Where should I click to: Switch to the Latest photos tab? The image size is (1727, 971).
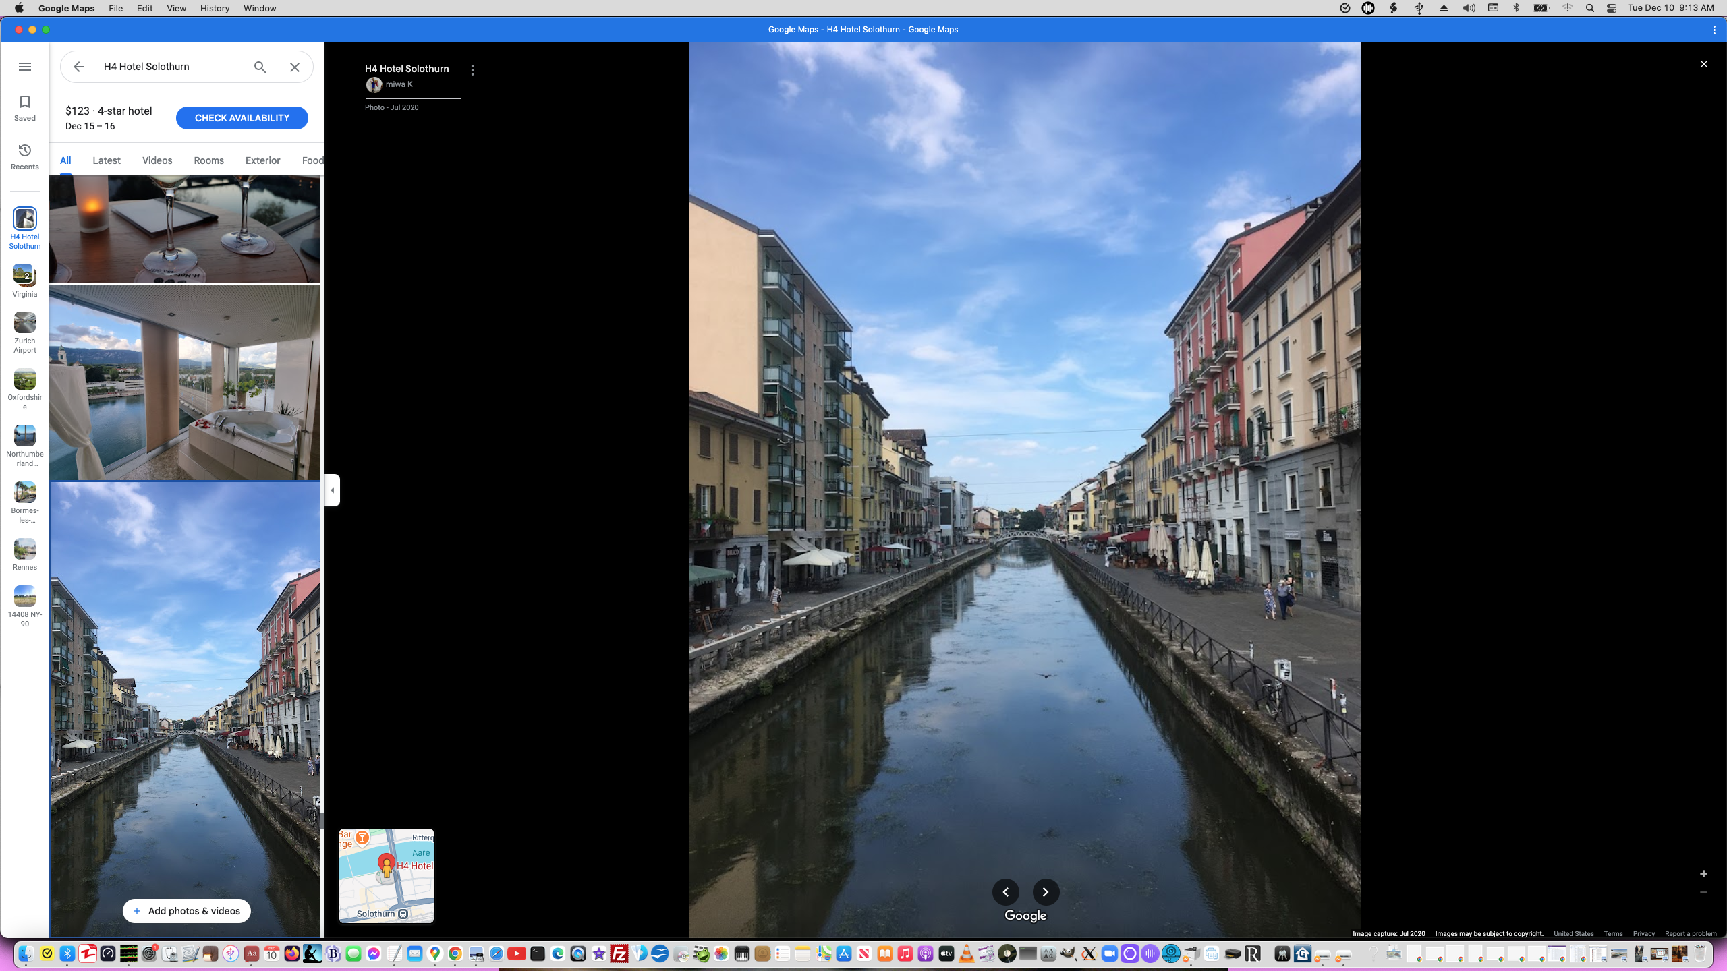pyautogui.click(x=107, y=160)
